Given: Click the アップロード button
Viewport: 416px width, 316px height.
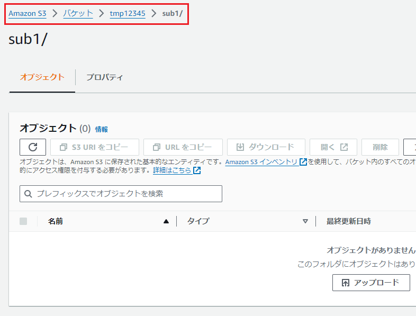Looking at the screenshot, I should click(x=371, y=283).
